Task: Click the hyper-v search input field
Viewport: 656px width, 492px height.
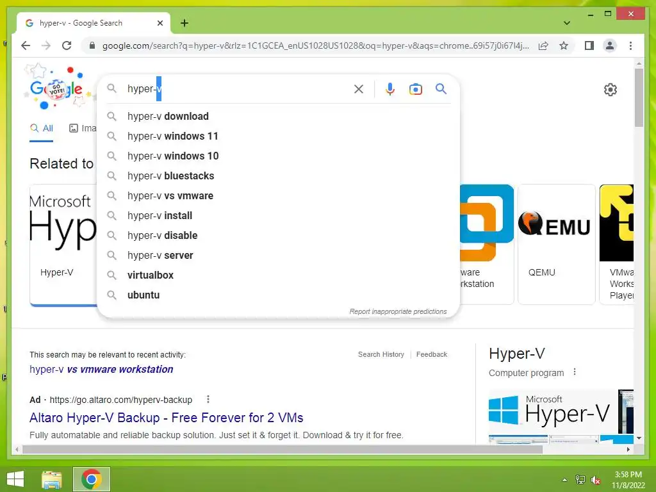Action: (238, 88)
